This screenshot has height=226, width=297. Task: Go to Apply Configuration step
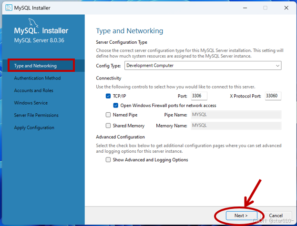[34, 128]
